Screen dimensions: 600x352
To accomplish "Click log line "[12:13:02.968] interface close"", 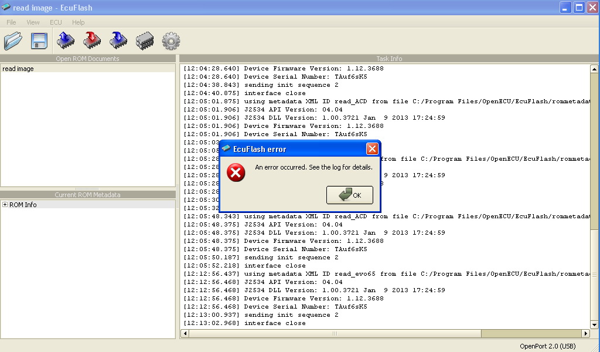I will point(244,323).
